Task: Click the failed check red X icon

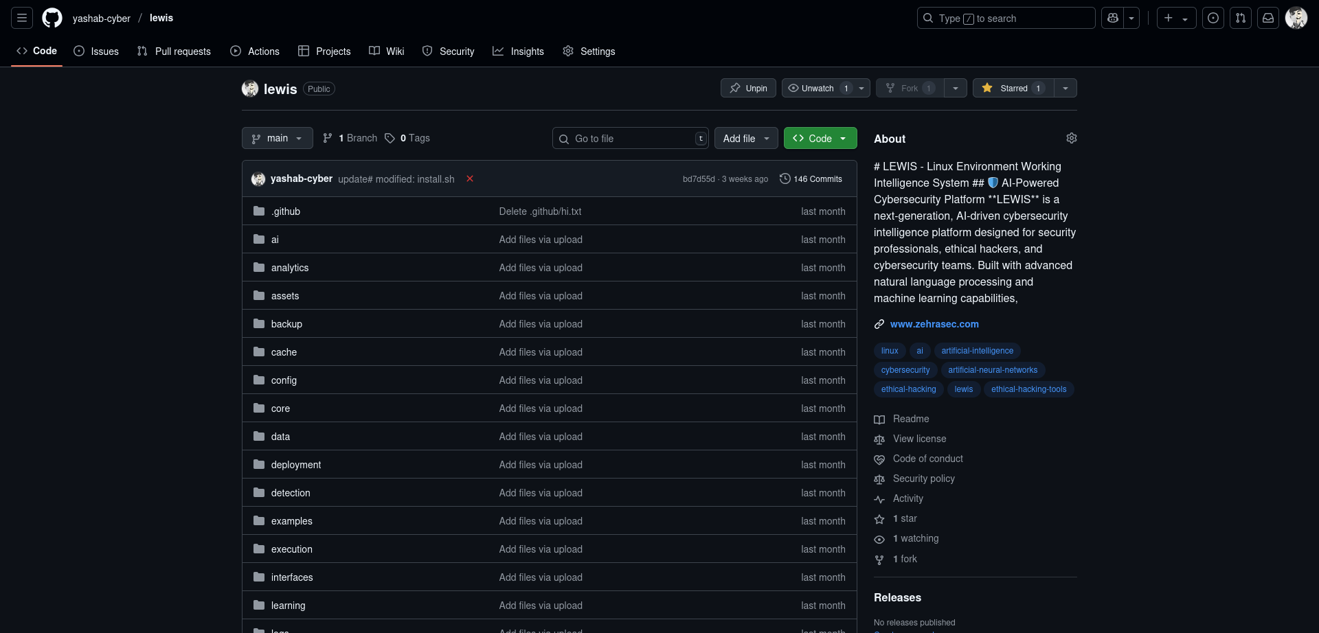Action: pos(470,179)
